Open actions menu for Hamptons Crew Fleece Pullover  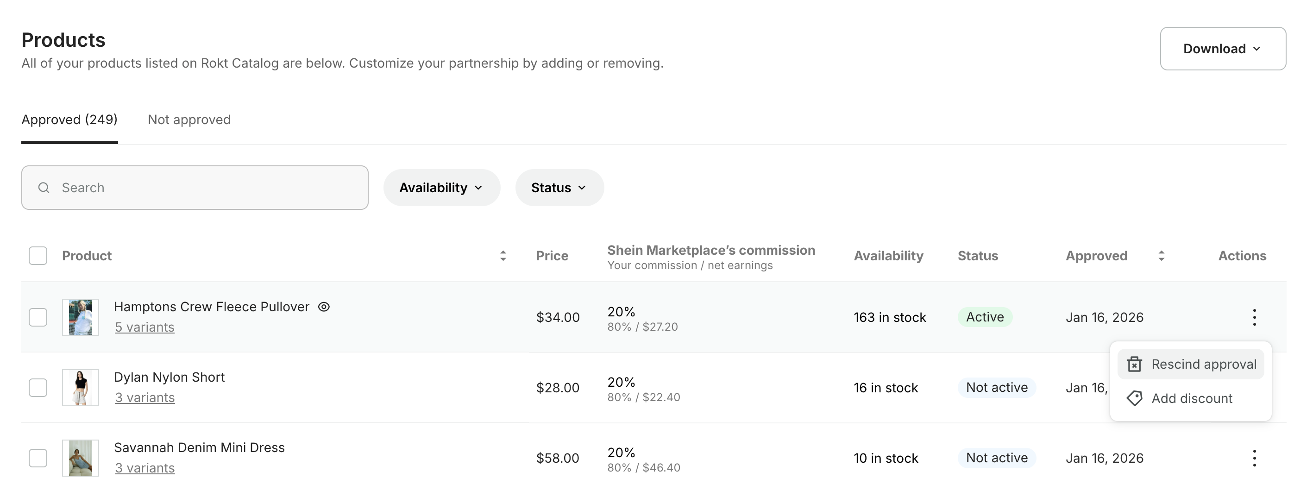(1254, 317)
